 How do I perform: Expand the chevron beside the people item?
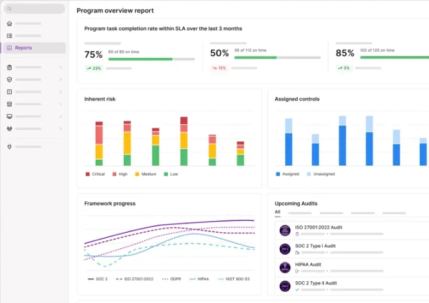coord(60,129)
